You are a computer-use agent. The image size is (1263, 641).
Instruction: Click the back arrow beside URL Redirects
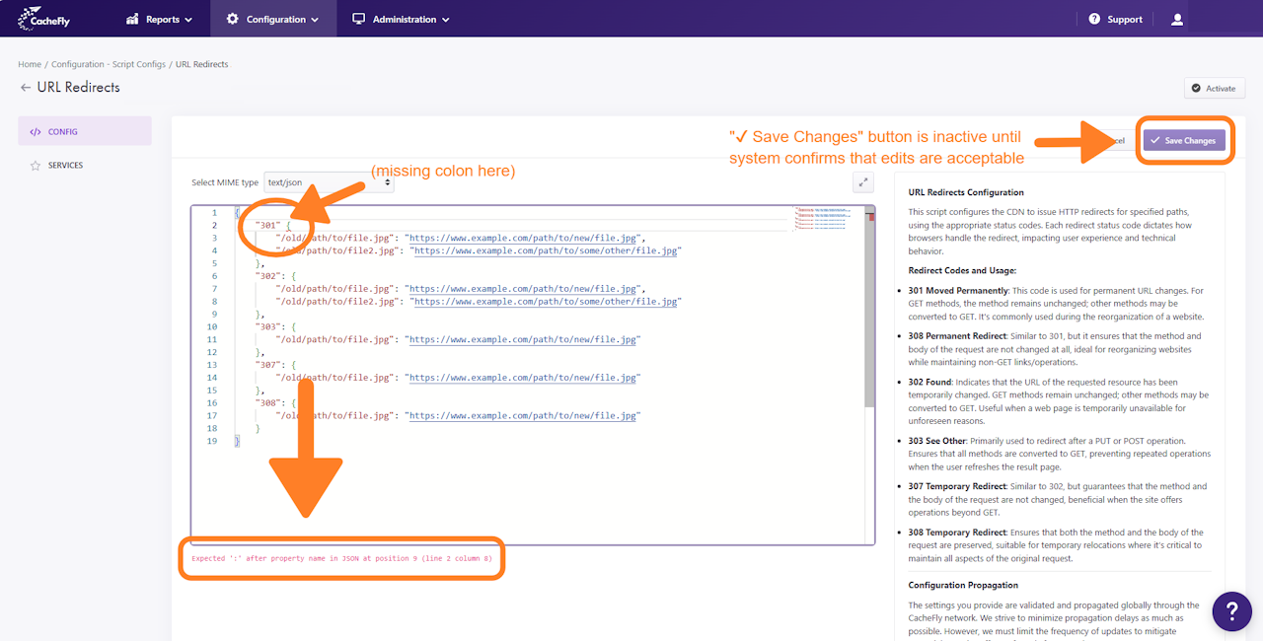coord(25,88)
